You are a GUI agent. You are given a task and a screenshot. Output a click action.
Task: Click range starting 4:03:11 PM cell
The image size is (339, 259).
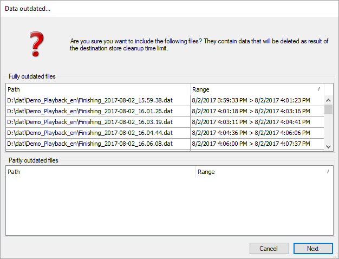click(x=251, y=122)
